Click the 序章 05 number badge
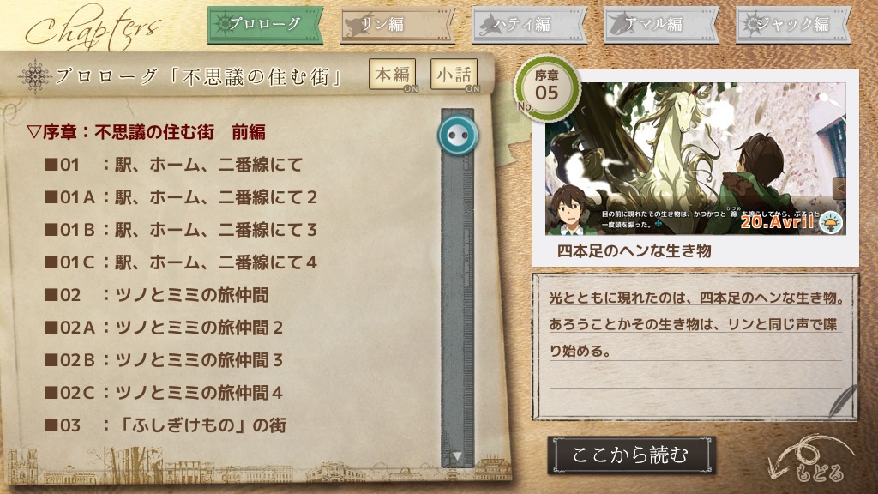 point(546,88)
